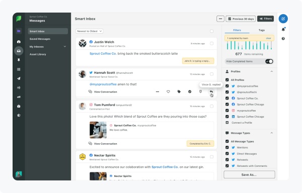Uncheck Sprout Coffee Co. Facebook profile checkbox
This screenshot has height=193, width=305.
pyautogui.click(x=227, y=98)
